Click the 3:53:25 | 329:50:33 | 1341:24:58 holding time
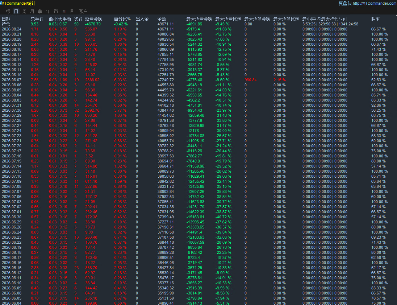The width and height of the screenshot is (397, 305). pyautogui.click(x=330, y=24)
